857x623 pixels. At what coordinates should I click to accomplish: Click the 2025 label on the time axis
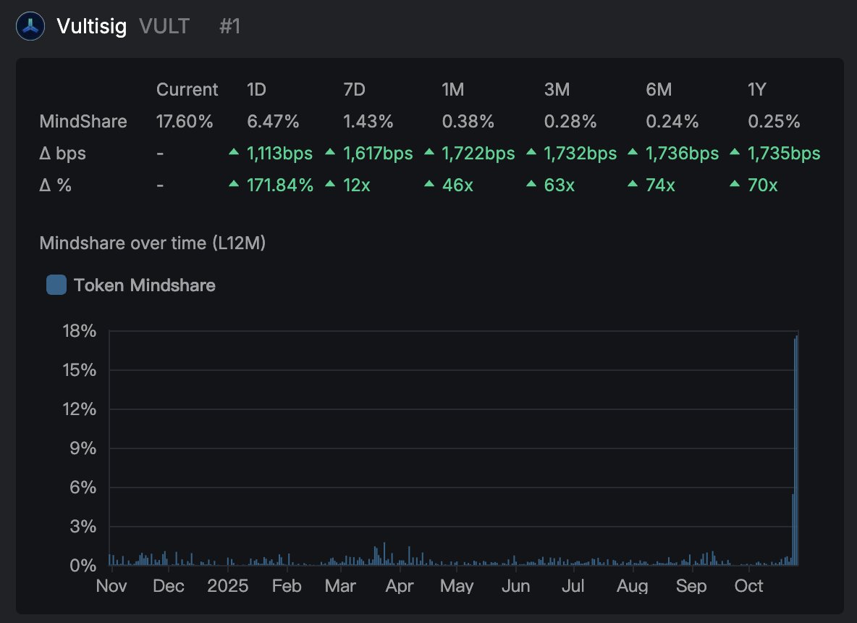tap(227, 585)
